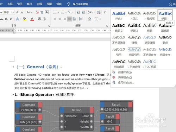The height and width of the screenshot is (132, 176).
Task: Click the sort A-Z icon
Action: click(99, 12)
